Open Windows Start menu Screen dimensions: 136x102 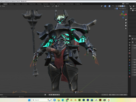coord(29,100)
